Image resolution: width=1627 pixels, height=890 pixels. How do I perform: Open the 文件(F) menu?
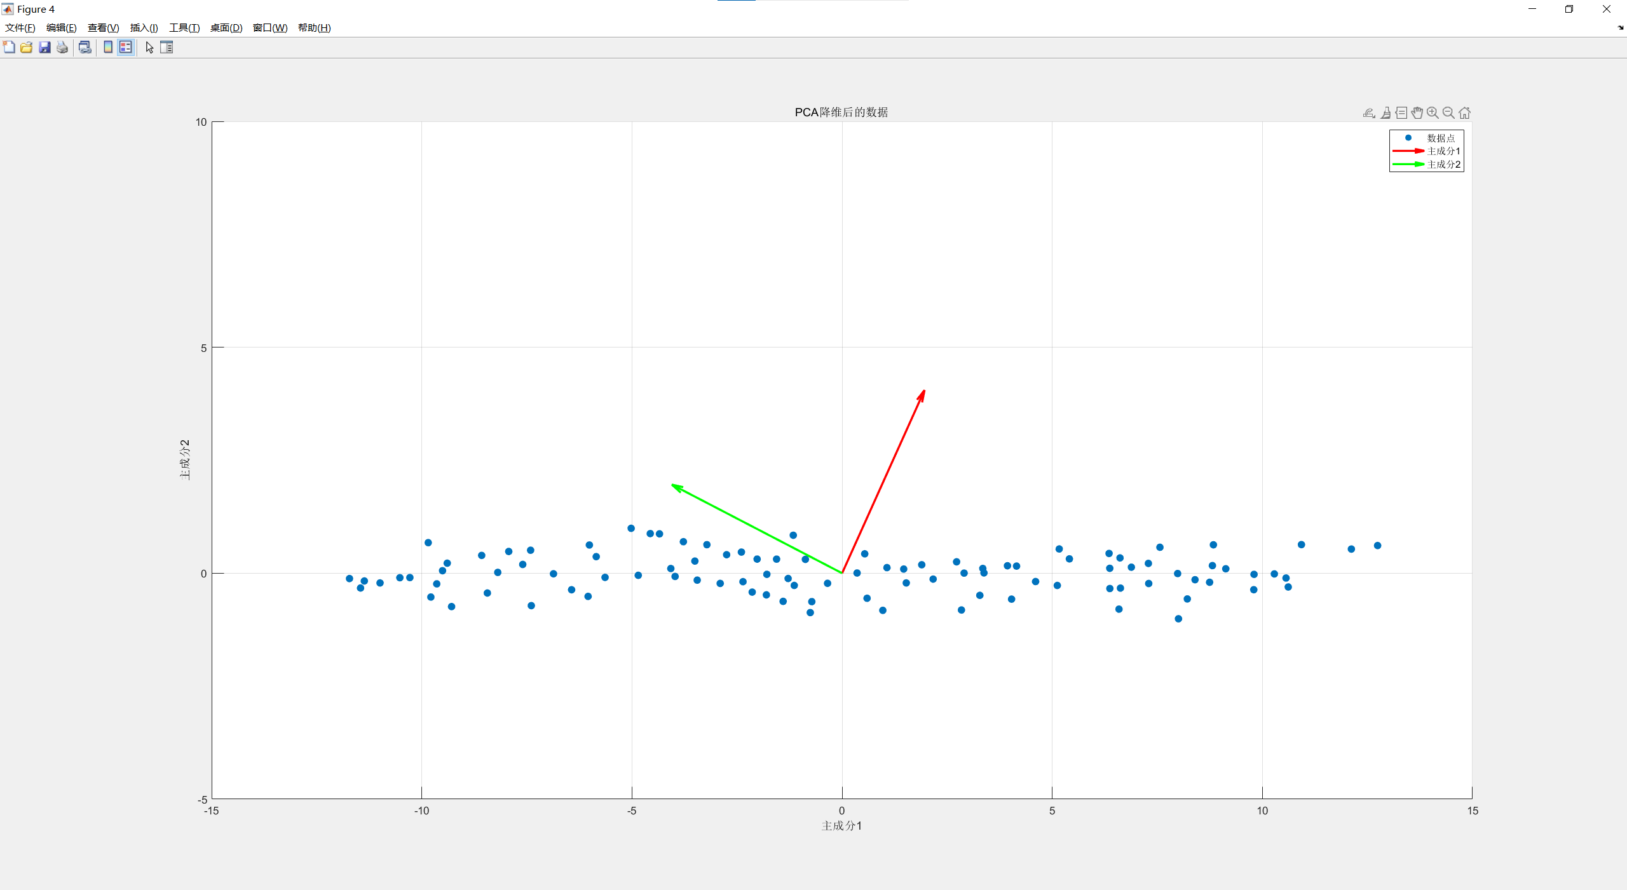point(20,28)
